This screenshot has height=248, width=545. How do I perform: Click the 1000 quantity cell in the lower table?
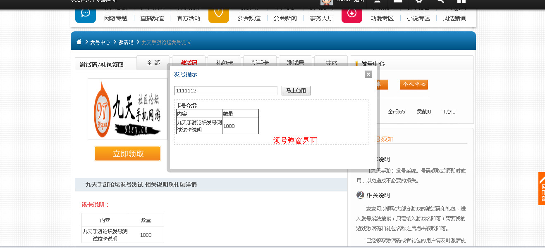[146, 235]
